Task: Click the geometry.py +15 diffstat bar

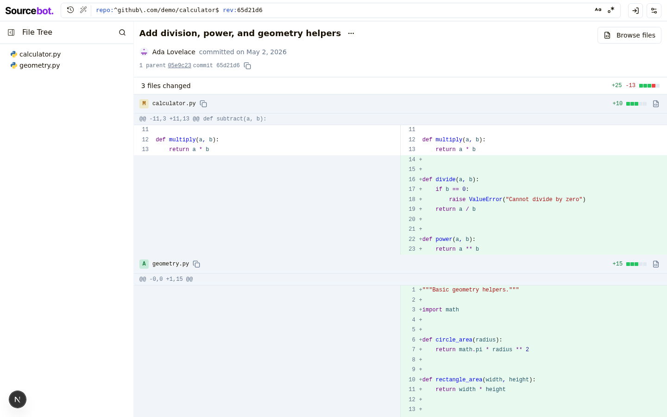Action: point(636,264)
